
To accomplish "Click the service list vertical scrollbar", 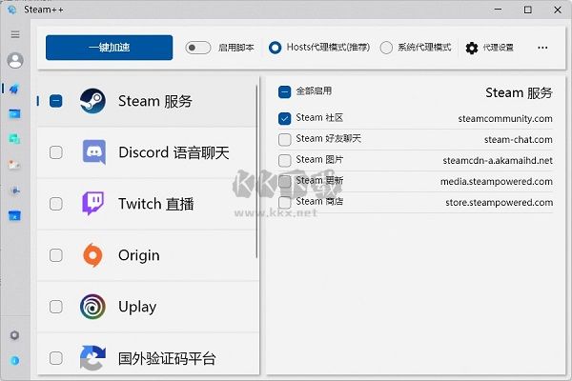I will 256,171.
